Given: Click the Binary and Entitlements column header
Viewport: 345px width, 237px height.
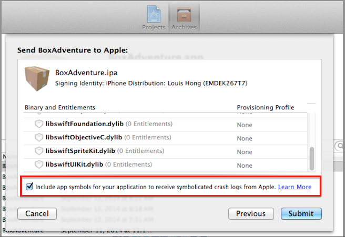Looking at the screenshot, I should click(x=60, y=107).
